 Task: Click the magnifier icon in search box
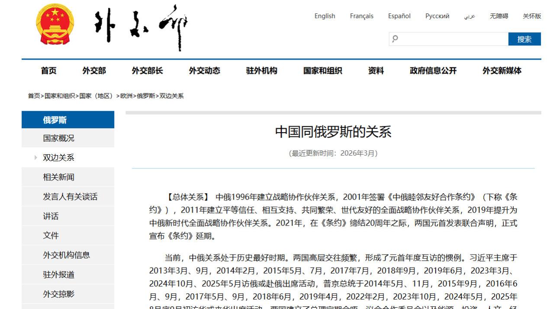click(x=395, y=39)
